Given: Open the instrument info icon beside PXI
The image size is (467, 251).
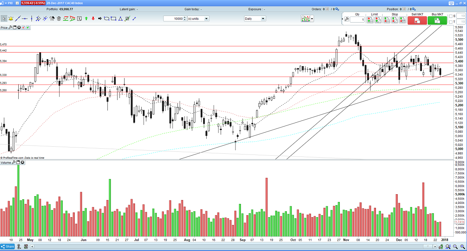Looking at the screenshot, I should [x=17, y=3].
